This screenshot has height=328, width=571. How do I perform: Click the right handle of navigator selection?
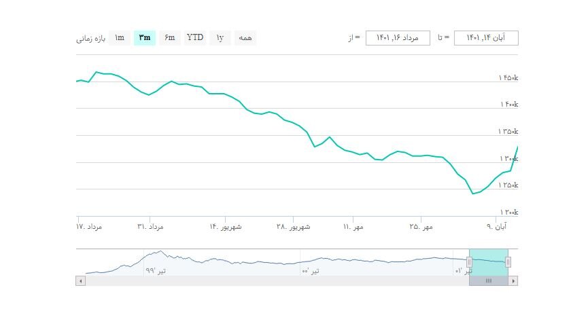coord(508,262)
